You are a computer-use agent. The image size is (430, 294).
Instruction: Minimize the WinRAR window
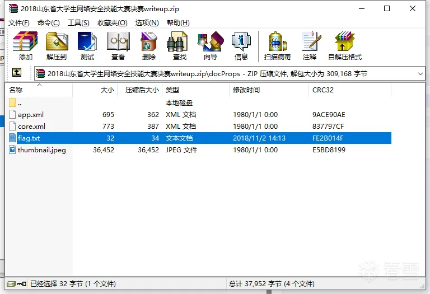point(362,8)
